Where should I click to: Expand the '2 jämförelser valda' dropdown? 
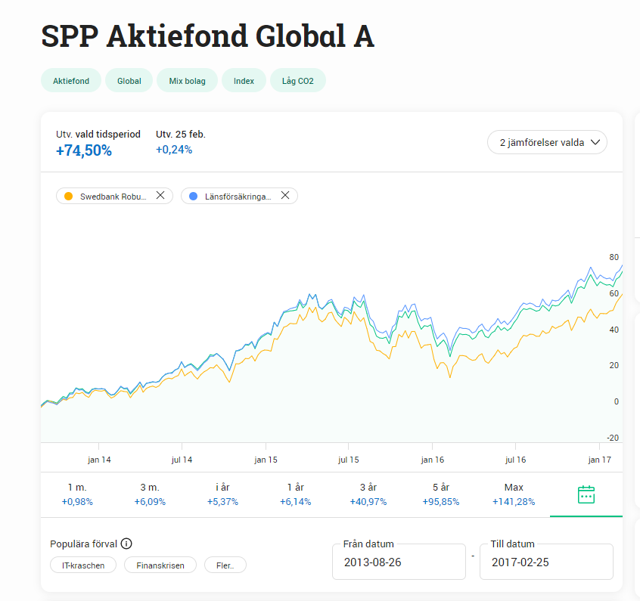click(548, 142)
